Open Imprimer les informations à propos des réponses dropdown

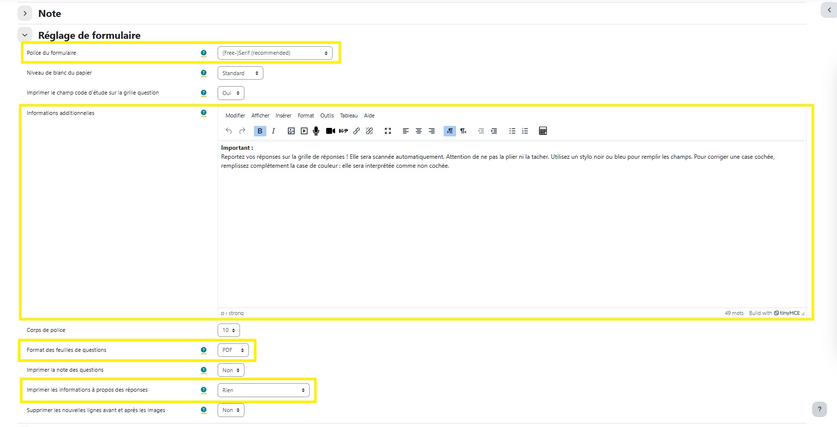point(263,390)
